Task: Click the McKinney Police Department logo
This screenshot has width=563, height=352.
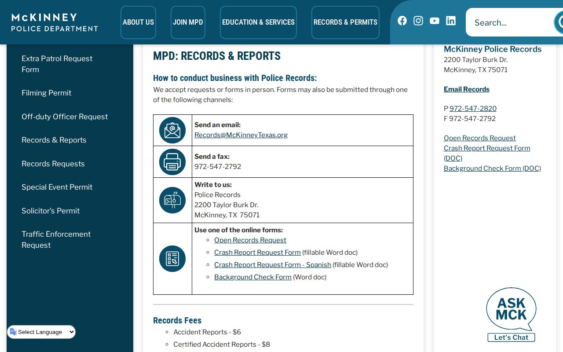Action: click(55, 22)
